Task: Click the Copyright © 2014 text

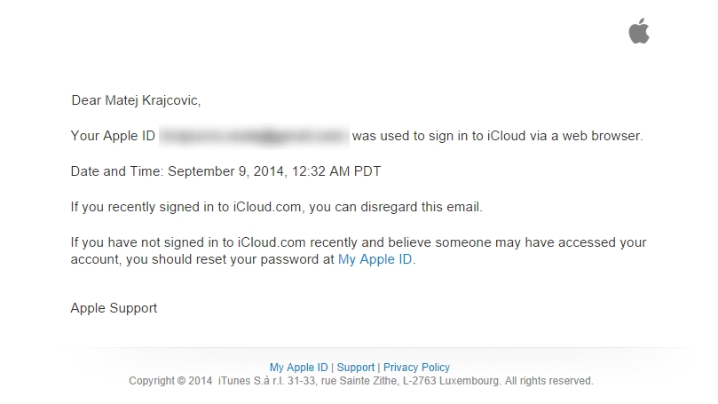Action: coord(170,381)
